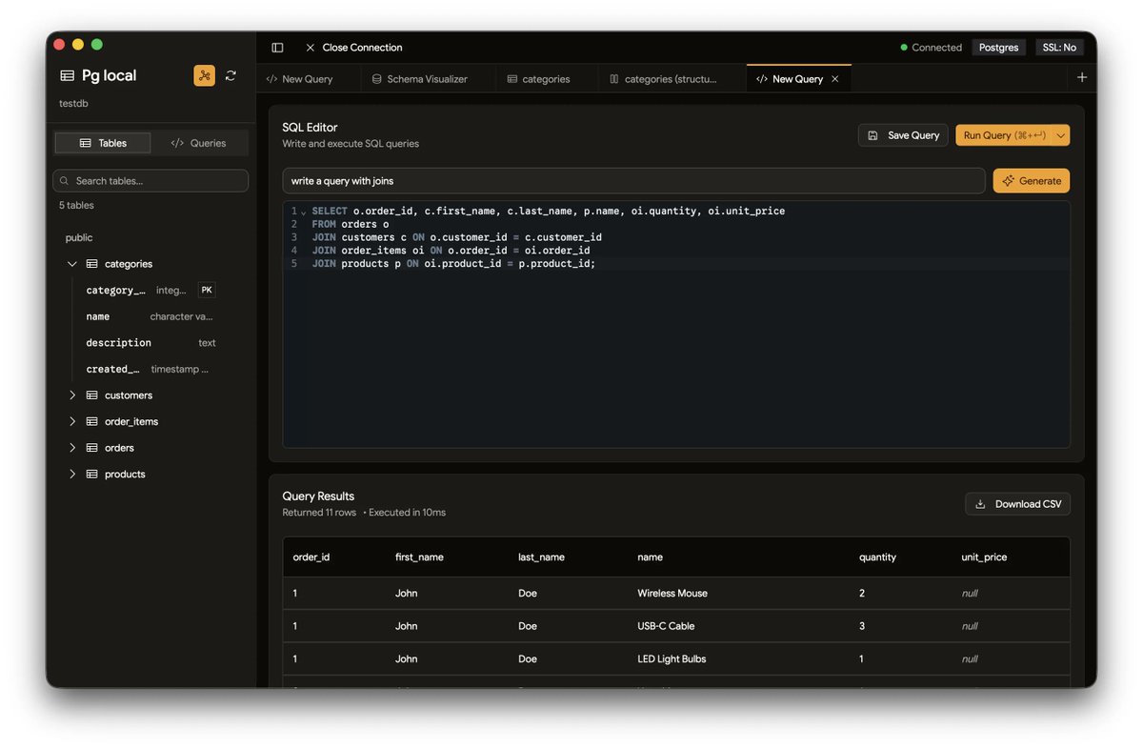1143x749 pixels.
Task: Click the table icon beside customers
Action: [x=92, y=395]
